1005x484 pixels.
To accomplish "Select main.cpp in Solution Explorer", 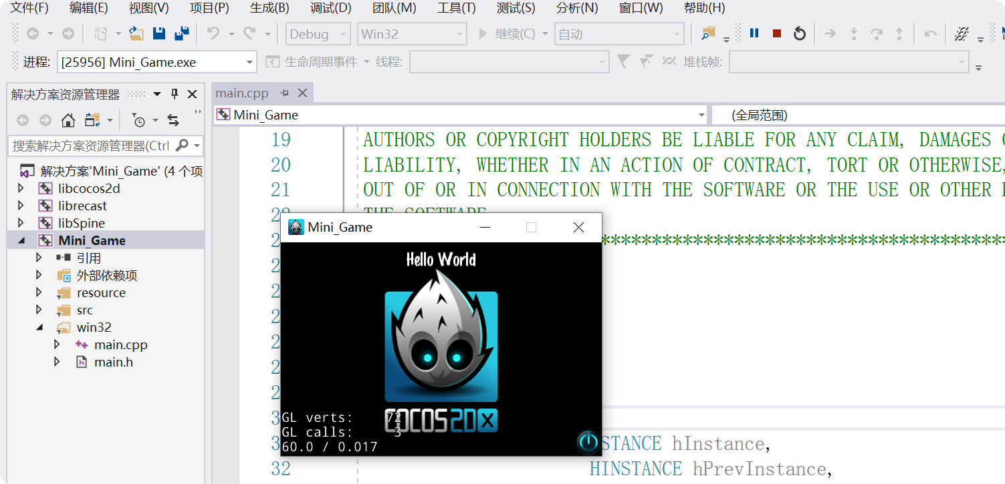I will point(120,344).
